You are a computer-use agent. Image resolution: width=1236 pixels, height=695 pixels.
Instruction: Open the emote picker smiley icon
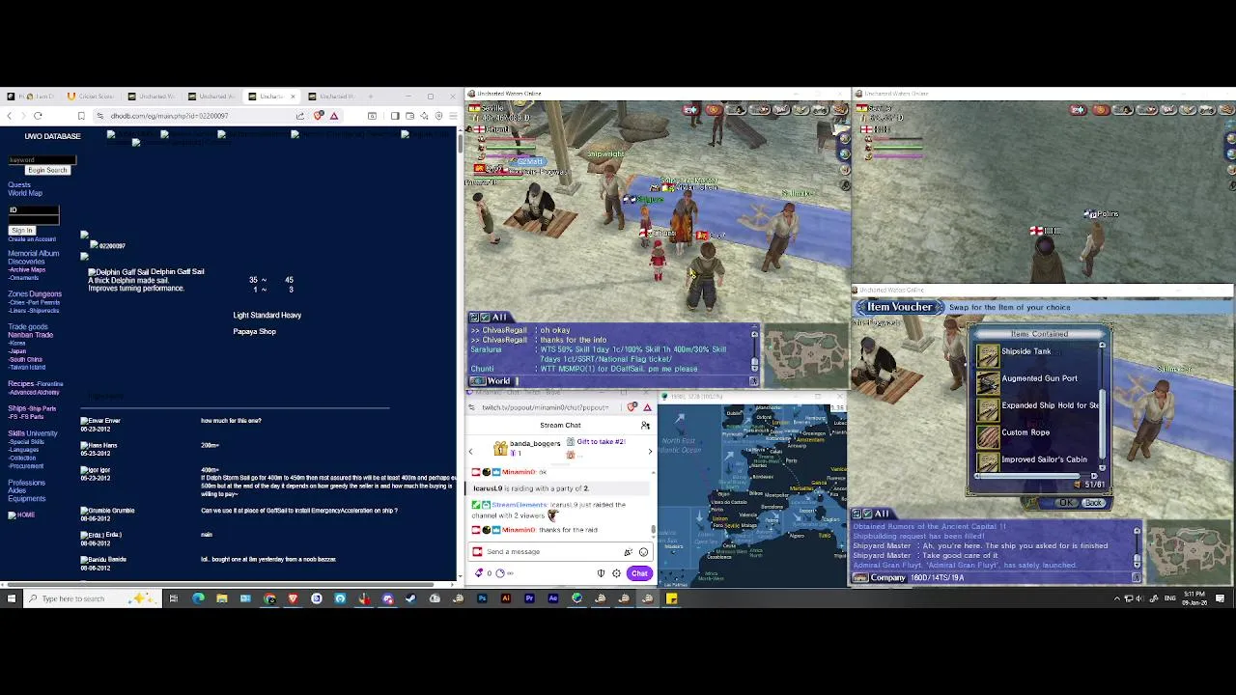(x=644, y=552)
